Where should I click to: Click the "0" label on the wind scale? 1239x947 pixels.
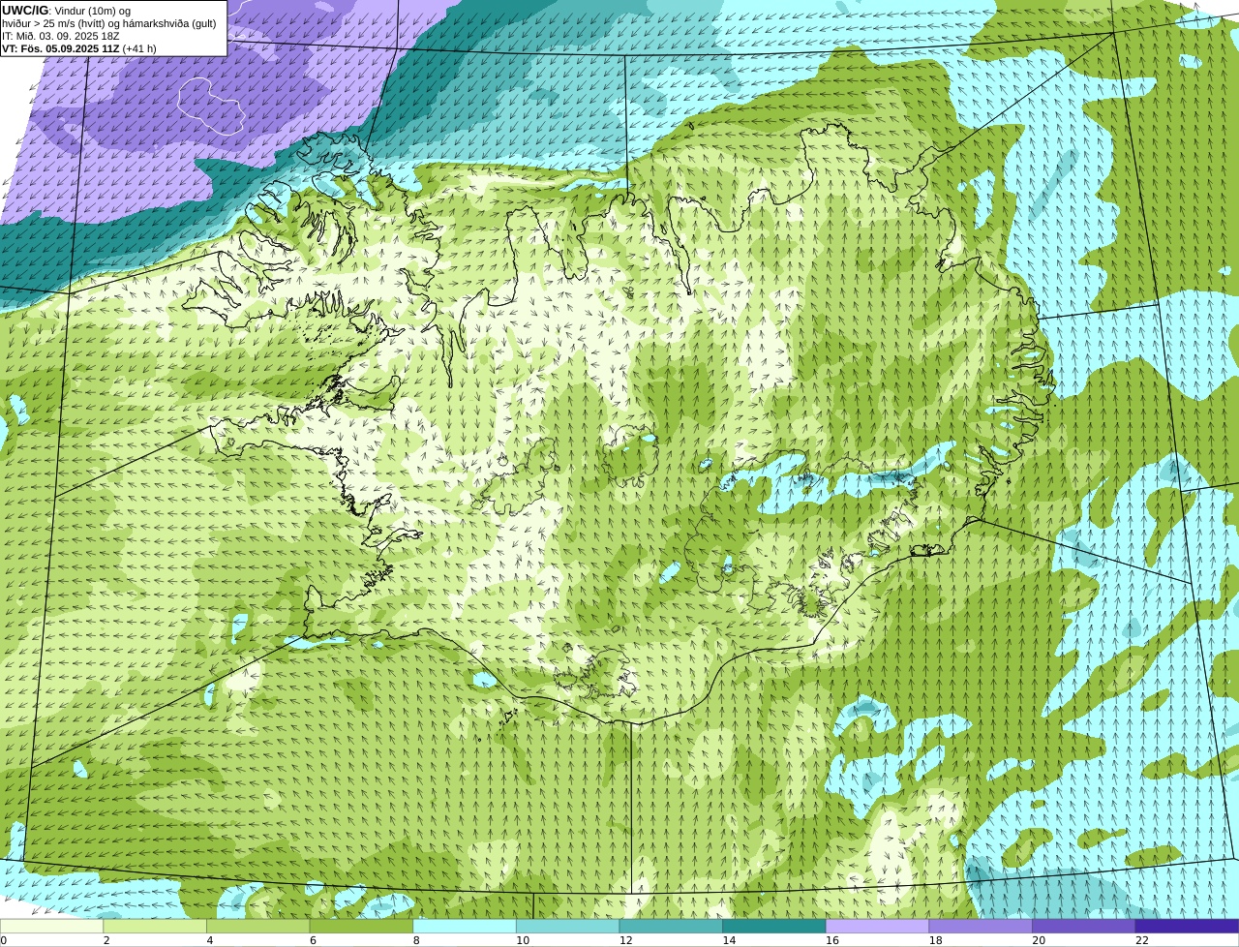click(4, 940)
